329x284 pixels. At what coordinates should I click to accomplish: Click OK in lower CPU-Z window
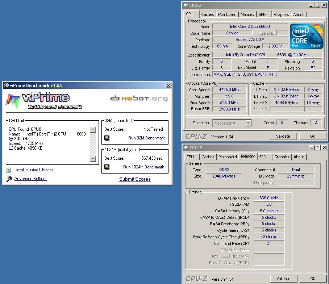[313, 279]
